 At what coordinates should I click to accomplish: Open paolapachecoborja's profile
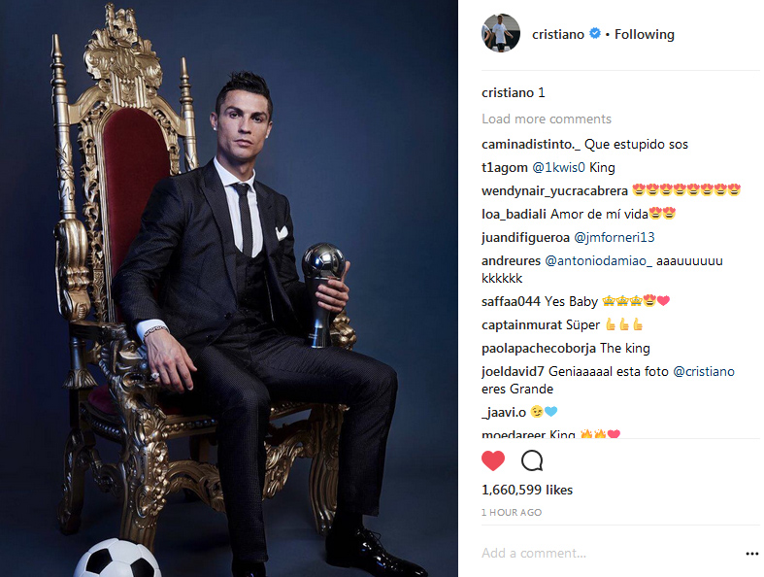(x=539, y=349)
